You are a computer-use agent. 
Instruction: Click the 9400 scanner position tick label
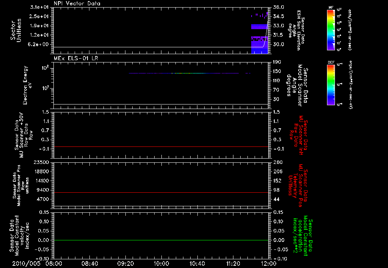tap(42, 190)
